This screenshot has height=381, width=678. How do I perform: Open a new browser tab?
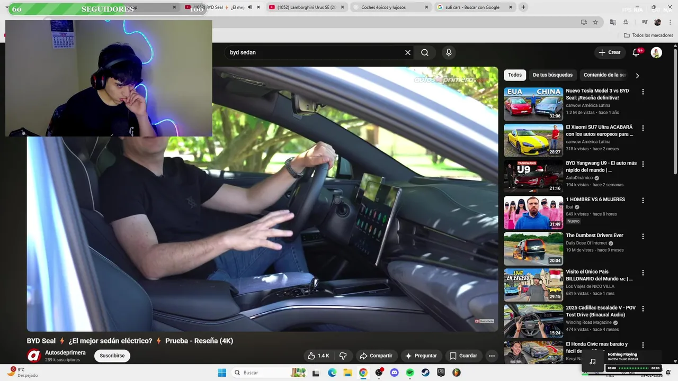pyautogui.click(x=523, y=7)
